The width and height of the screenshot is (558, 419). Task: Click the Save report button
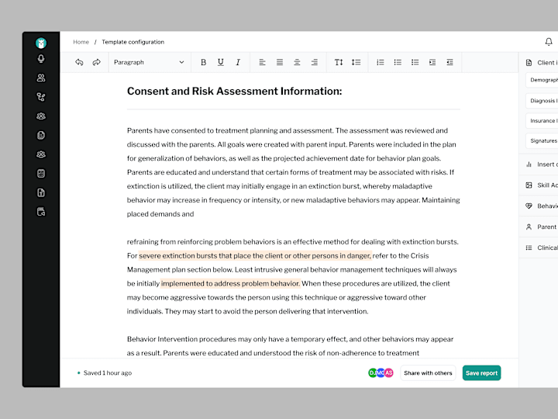481,373
